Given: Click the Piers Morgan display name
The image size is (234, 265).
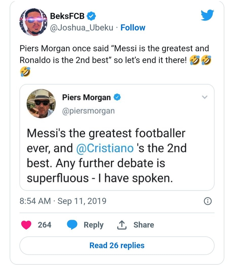Looking at the screenshot, I should (86, 97).
